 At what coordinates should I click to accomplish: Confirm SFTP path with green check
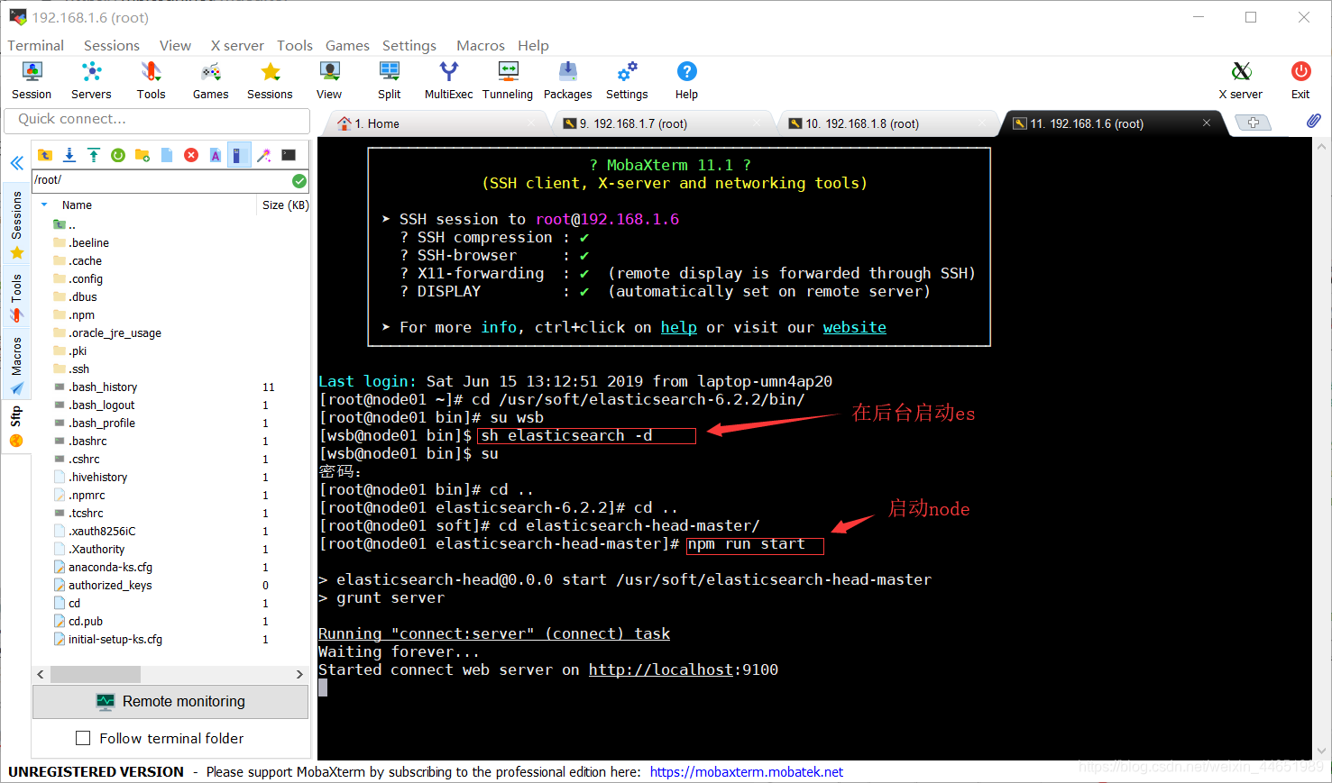[299, 181]
